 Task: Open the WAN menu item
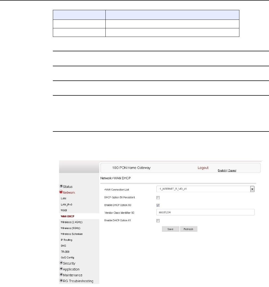64,211
